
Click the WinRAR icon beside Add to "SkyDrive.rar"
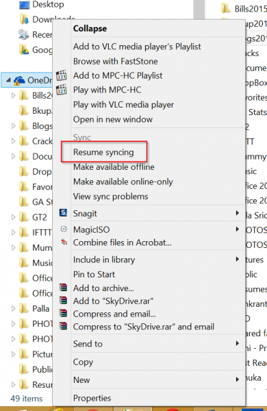click(63, 301)
